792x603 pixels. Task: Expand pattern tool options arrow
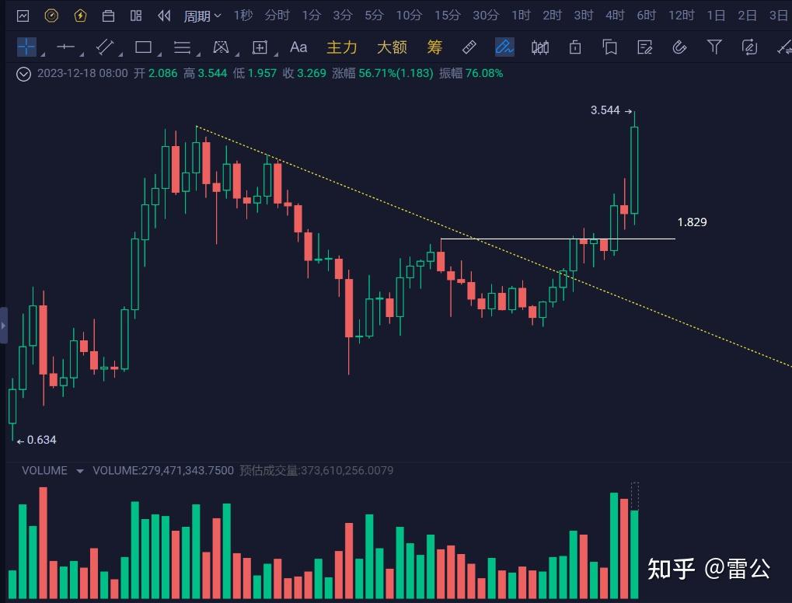point(237,54)
